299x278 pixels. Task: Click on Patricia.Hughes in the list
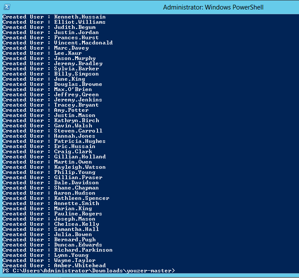pyautogui.click(x=79, y=141)
